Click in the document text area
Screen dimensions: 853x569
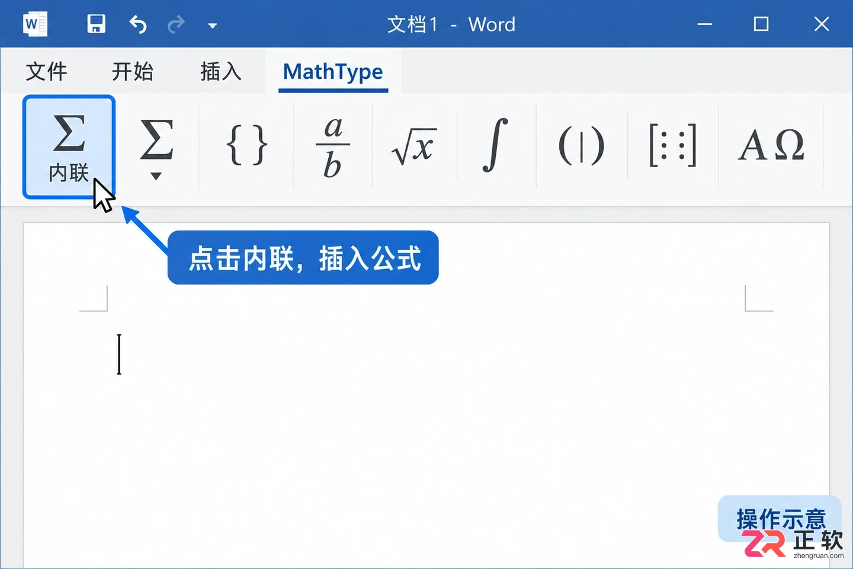[x=426, y=395]
